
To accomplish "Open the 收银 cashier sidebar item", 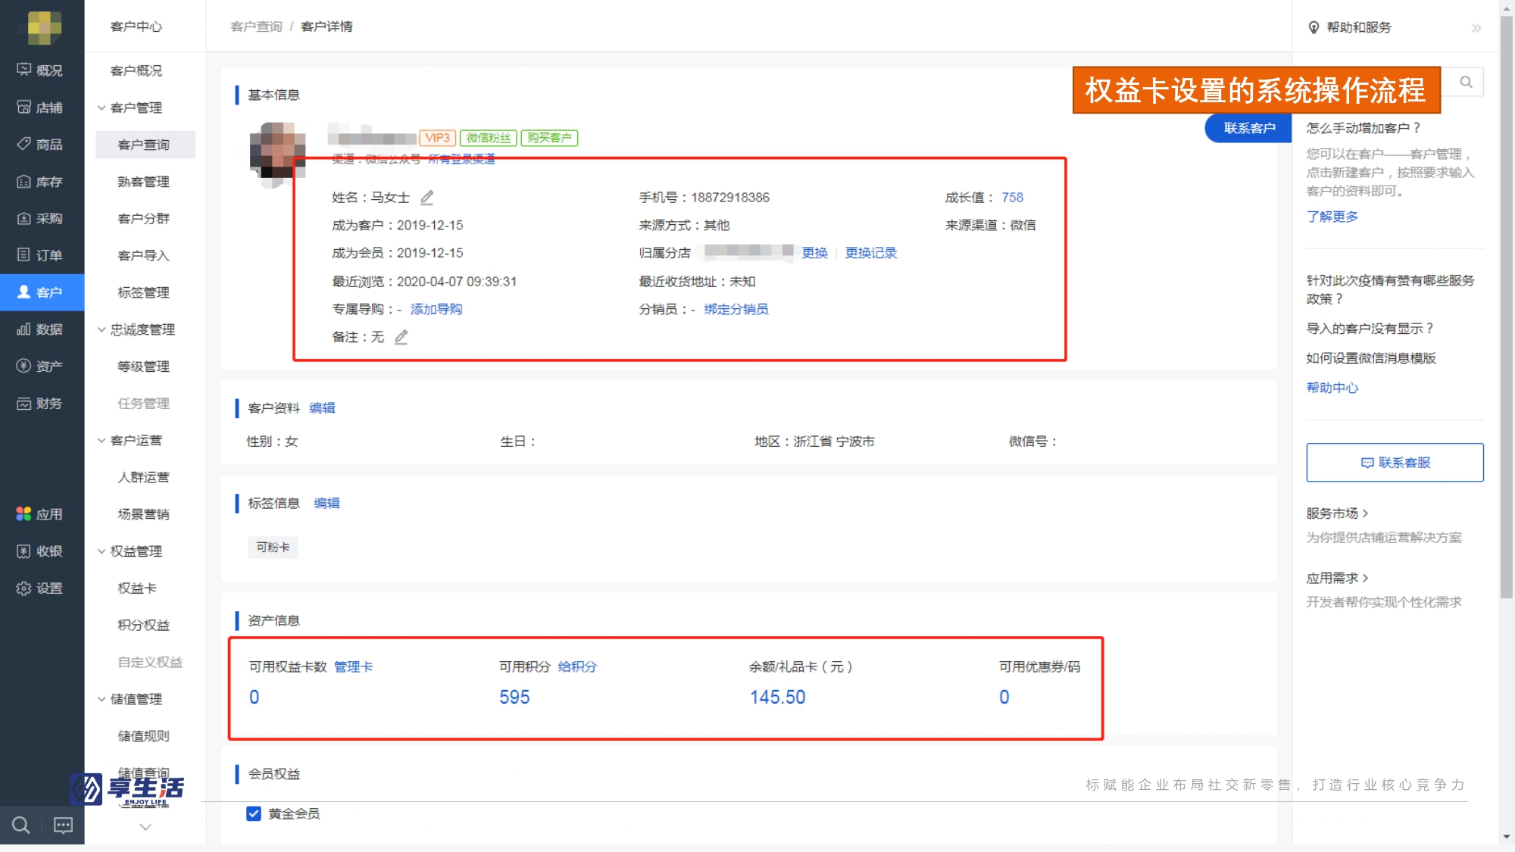I will 41,551.
